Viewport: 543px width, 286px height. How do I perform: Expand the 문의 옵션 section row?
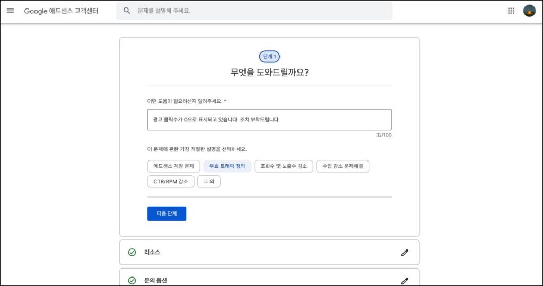coord(269,278)
